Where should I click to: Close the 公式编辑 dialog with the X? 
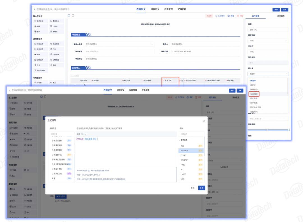click(x=204, y=121)
